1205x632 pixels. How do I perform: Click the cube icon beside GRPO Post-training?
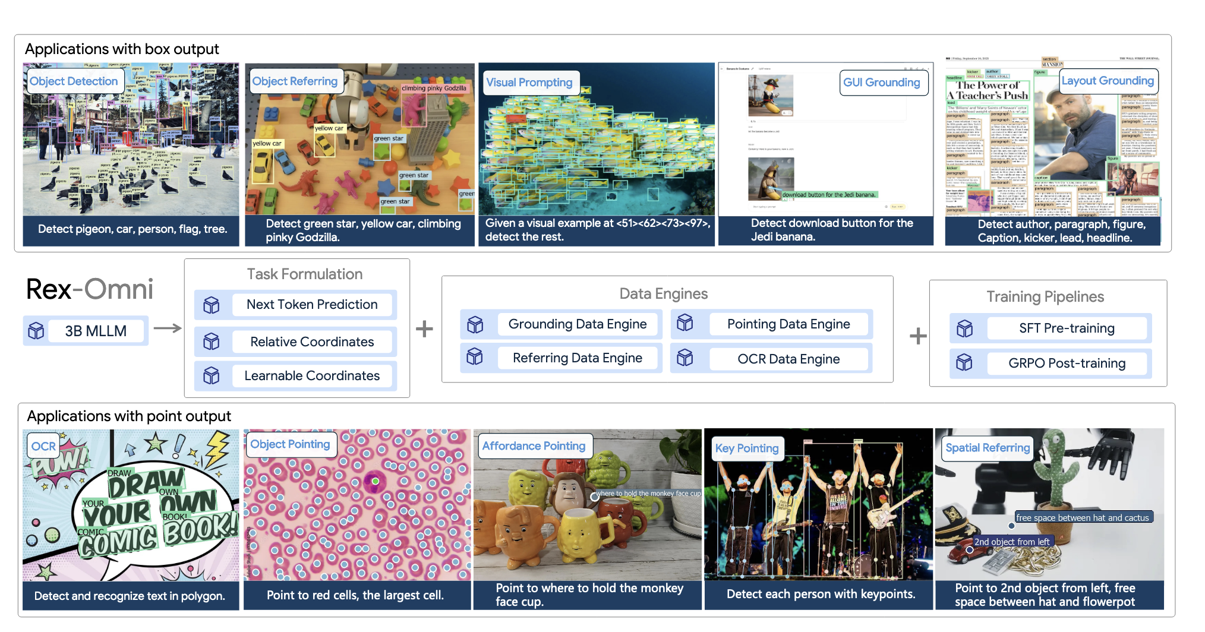coord(964,362)
